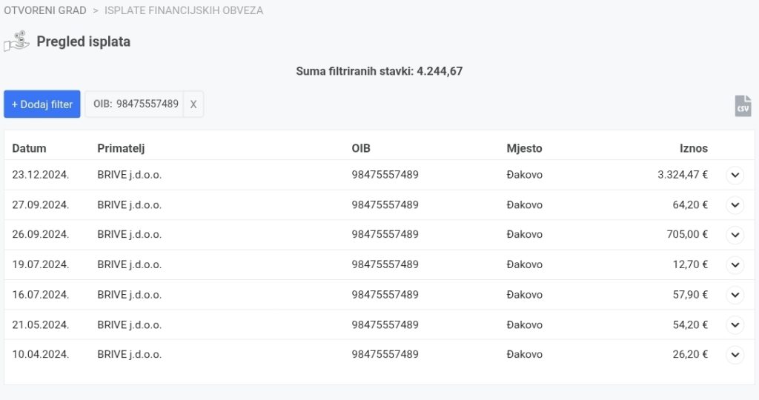
Task: Export the payments list as CSV
Action: point(743,106)
